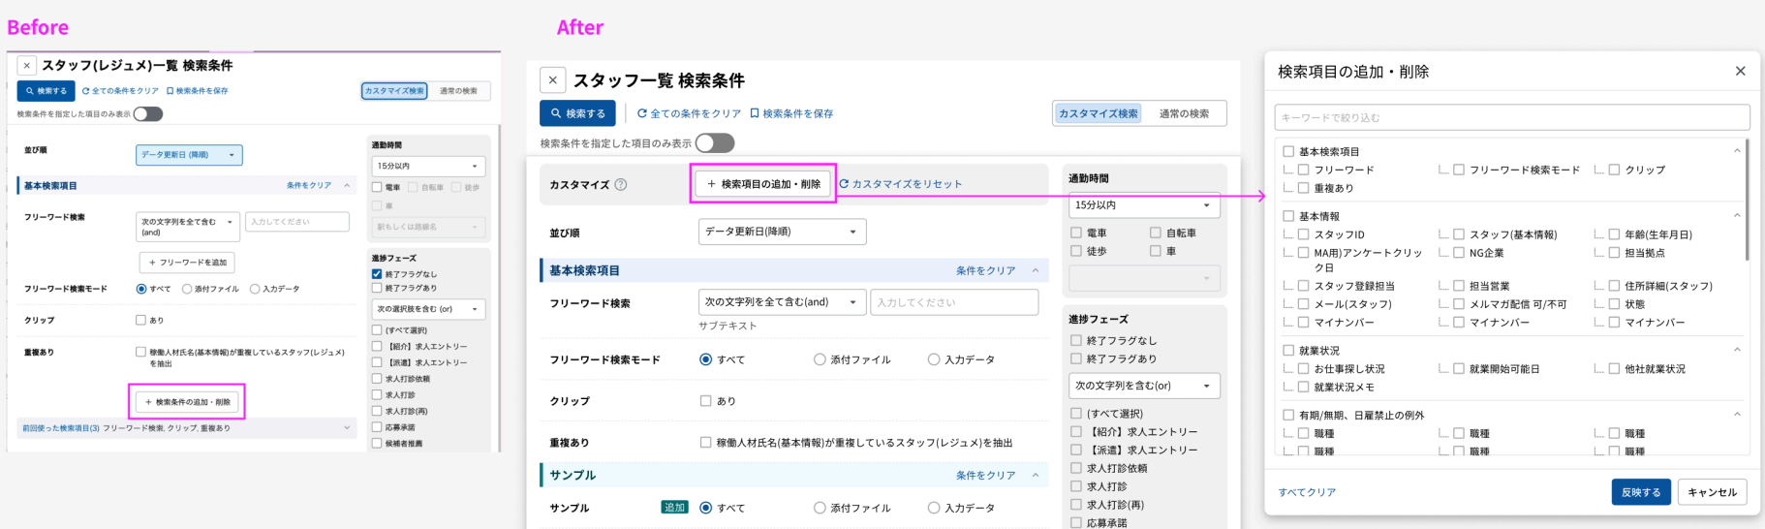Click 検索条件を保存 bookmark link in After panel
The height and width of the screenshot is (529, 1765).
791,113
